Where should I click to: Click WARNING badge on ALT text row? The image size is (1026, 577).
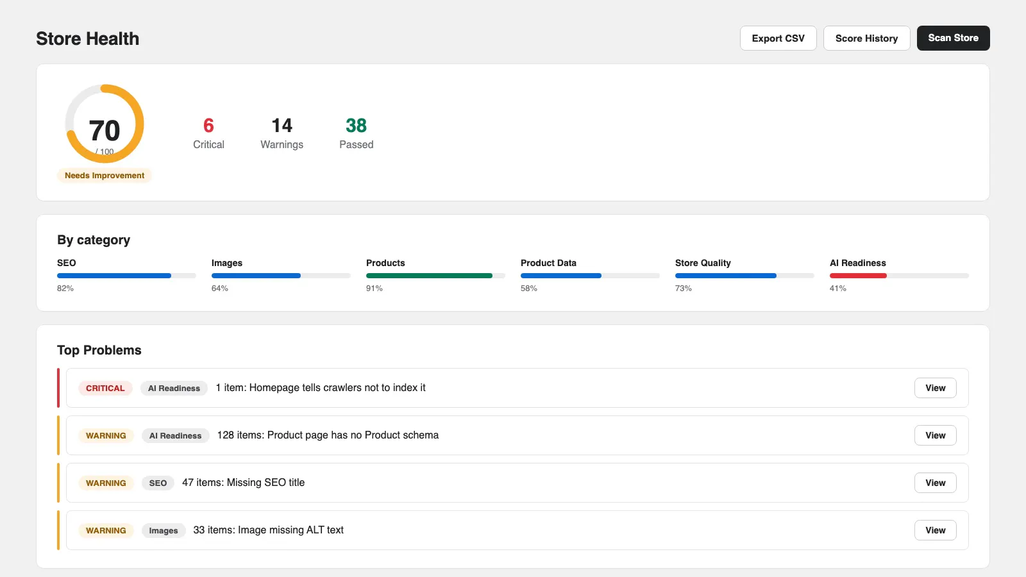coord(106,530)
